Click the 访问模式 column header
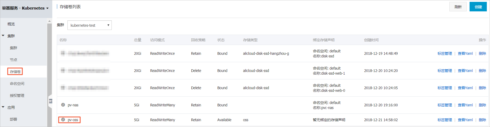The height and width of the screenshot is (127, 490). pos(157,40)
